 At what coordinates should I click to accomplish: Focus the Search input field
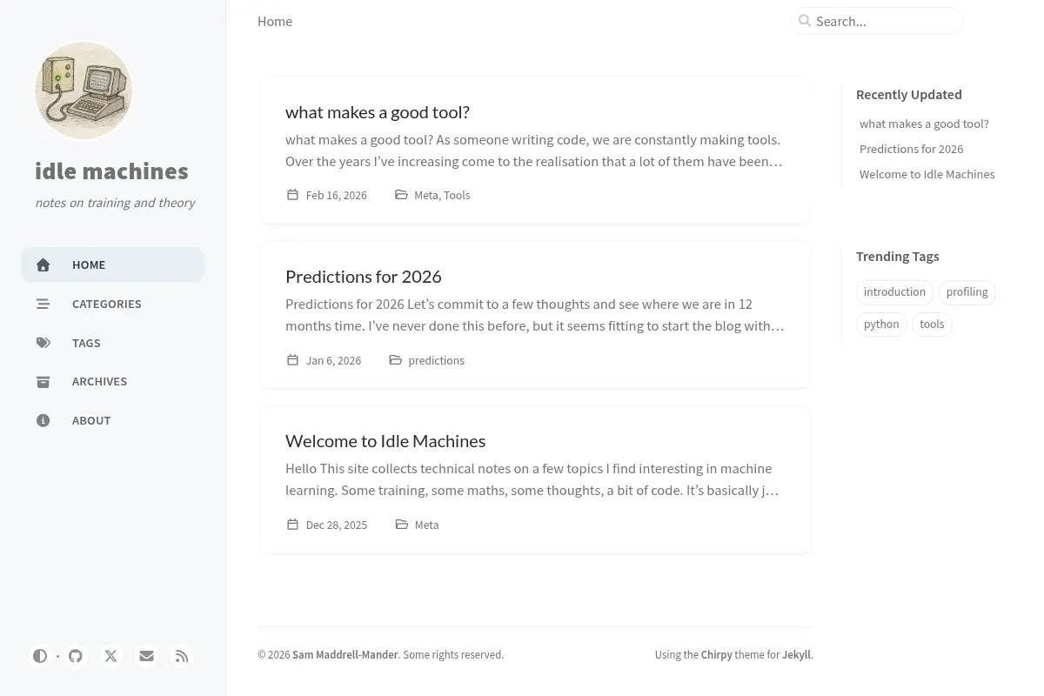coord(877,21)
